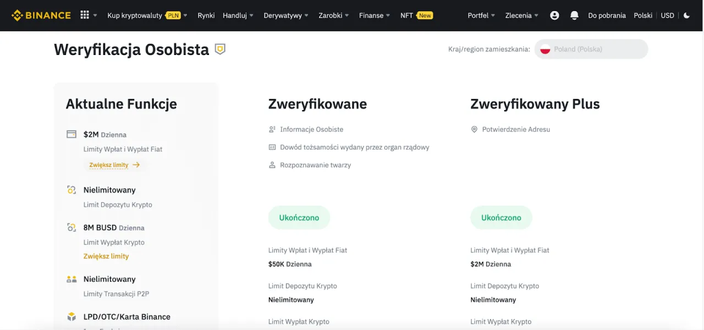Click the Zweryfikowany Plus heading

[535, 103]
